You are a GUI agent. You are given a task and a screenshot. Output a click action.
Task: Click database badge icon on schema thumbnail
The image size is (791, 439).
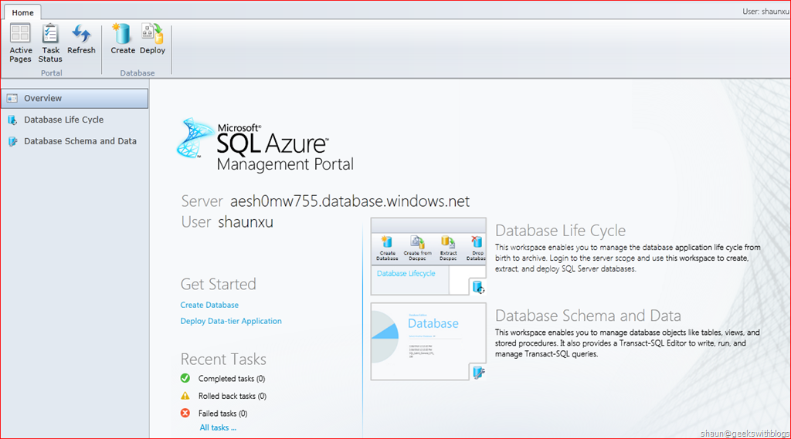(x=477, y=373)
